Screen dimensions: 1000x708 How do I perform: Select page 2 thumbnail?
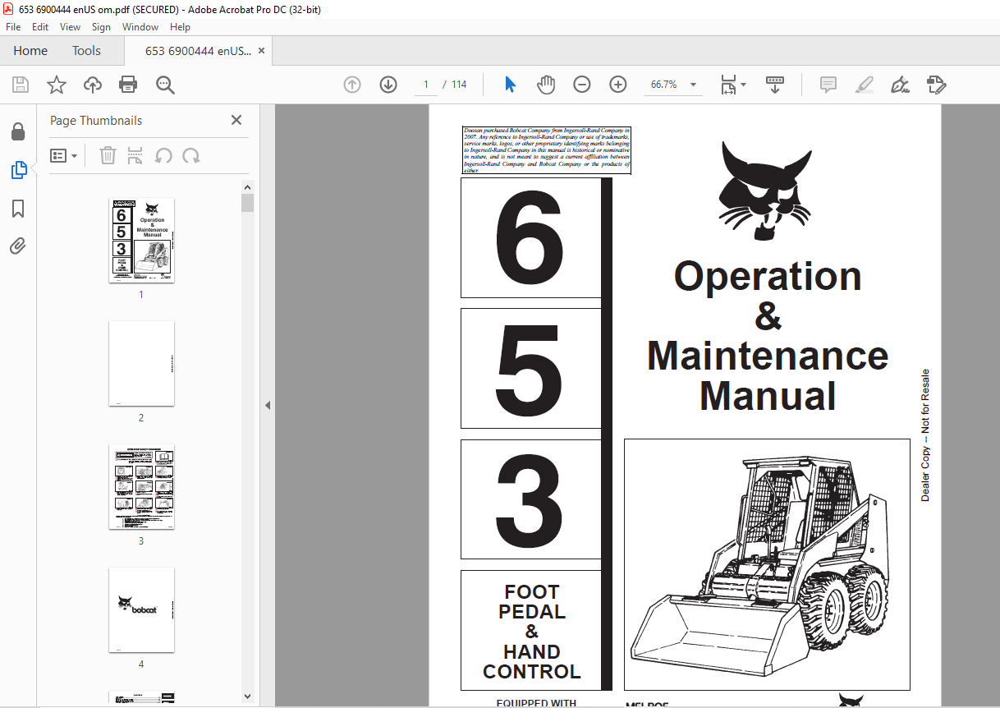point(141,363)
